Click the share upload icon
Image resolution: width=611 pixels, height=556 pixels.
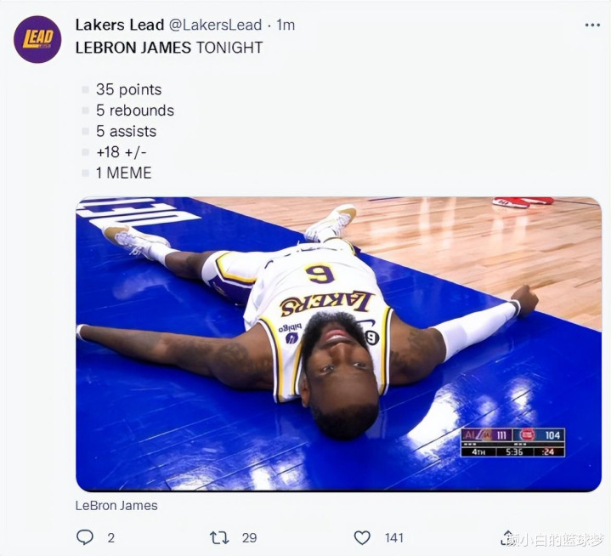(507, 537)
